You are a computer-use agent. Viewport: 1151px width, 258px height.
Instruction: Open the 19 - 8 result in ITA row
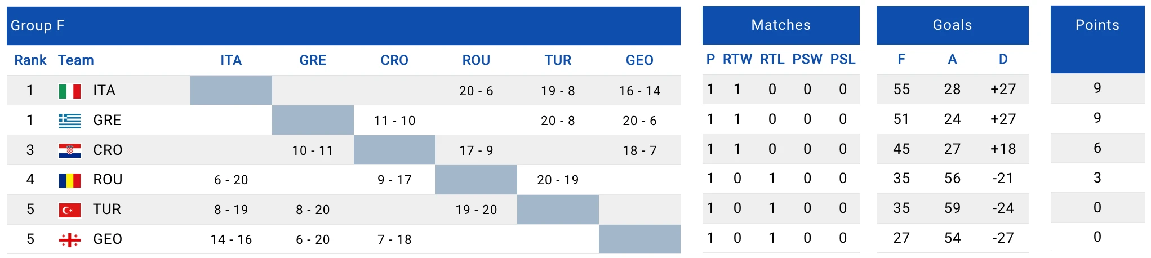click(x=558, y=91)
